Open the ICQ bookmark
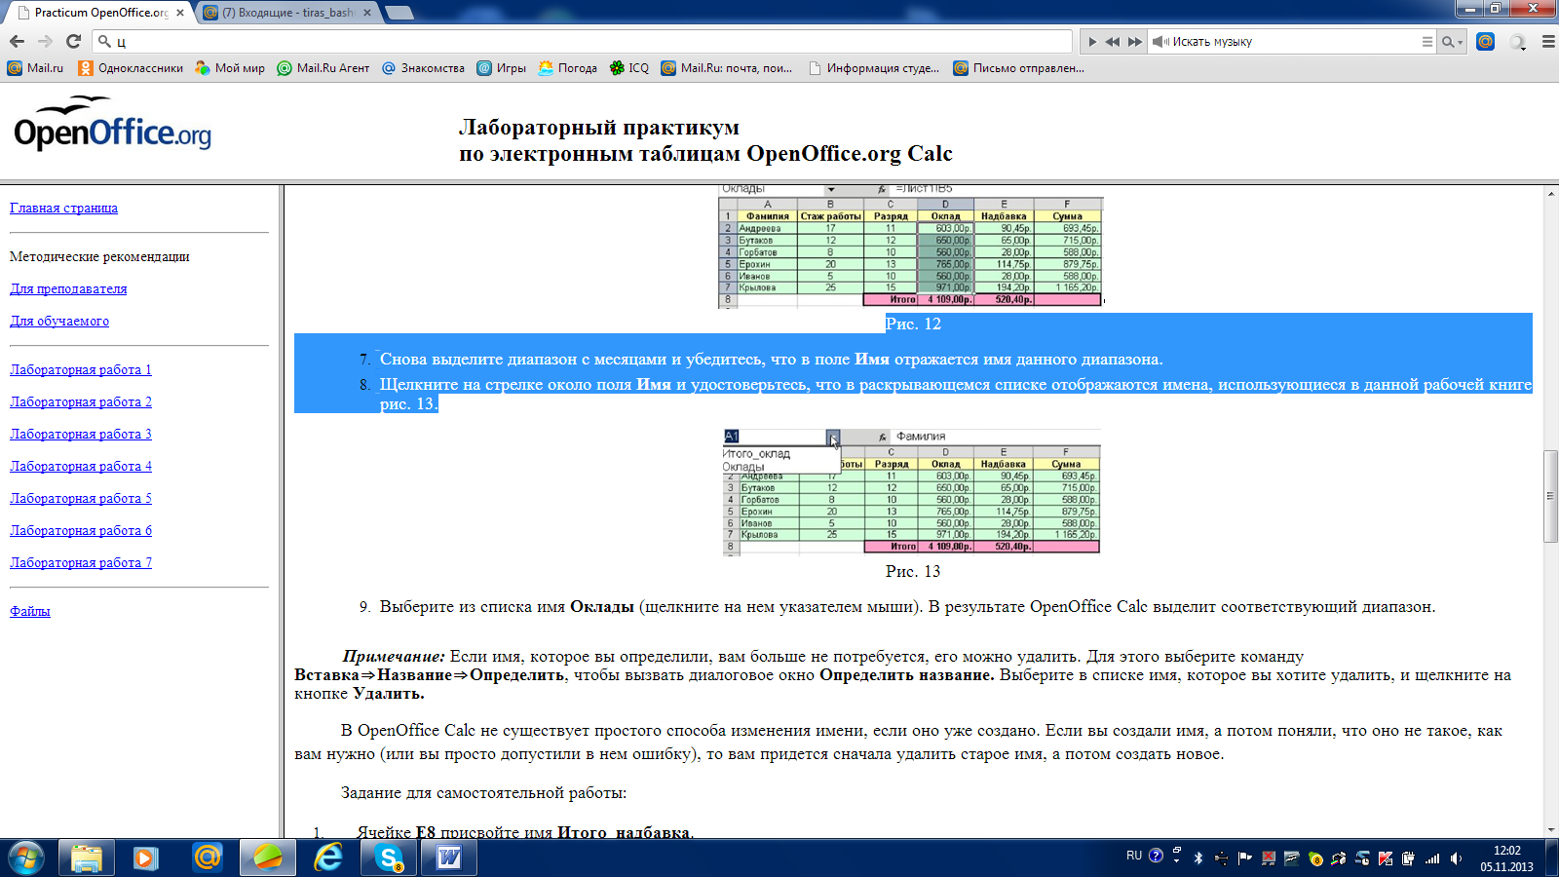 (x=628, y=68)
